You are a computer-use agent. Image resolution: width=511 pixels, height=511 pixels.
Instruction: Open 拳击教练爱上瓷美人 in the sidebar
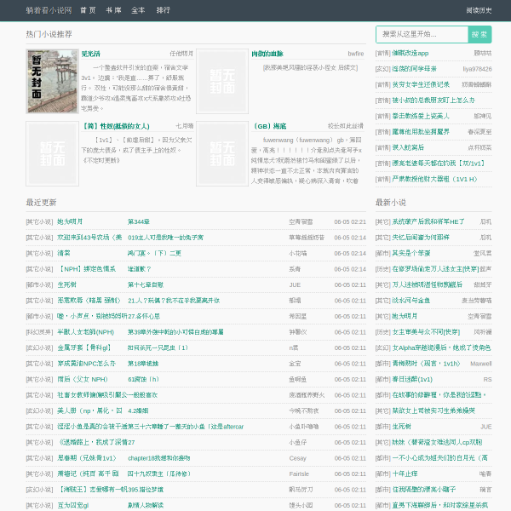click(421, 116)
